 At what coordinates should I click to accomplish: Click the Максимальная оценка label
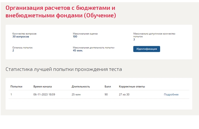pyautogui.click(x=85, y=34)
